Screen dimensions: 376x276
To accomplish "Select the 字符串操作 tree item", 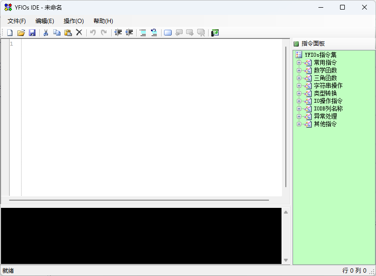I will (x=328, y=85).
